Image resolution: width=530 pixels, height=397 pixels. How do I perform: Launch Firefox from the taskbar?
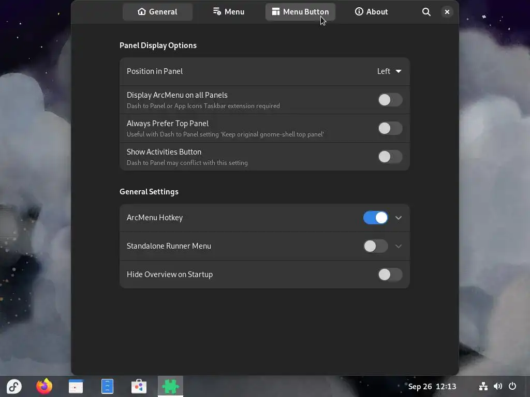click(45, 387)
